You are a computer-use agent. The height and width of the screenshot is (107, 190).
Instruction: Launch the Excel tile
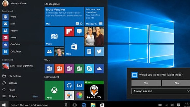(79, 69)
